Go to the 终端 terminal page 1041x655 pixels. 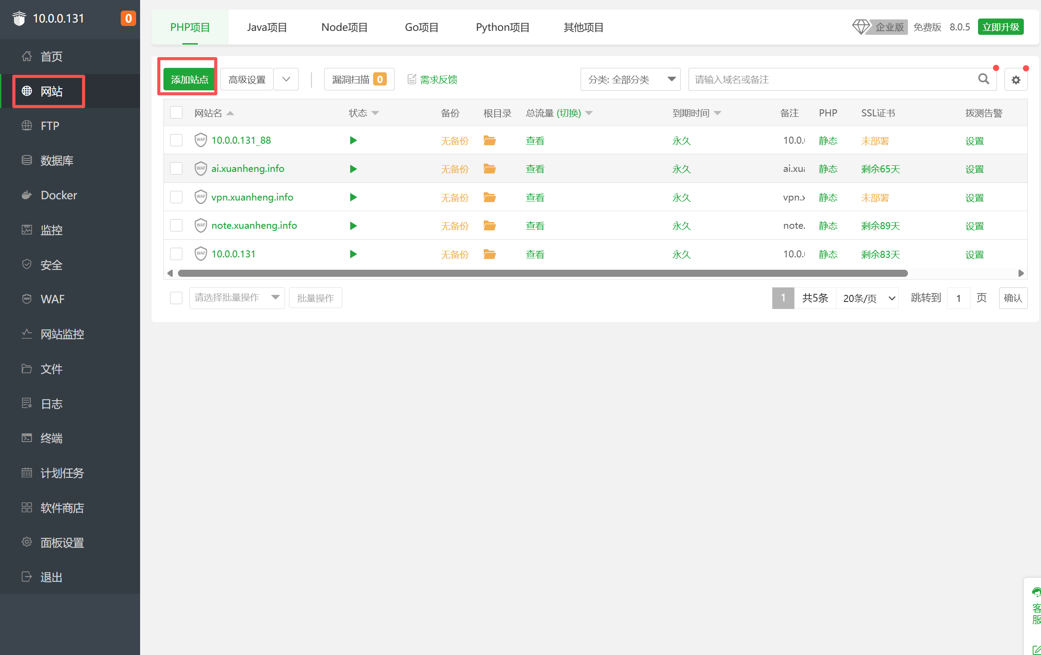(52, 438)
